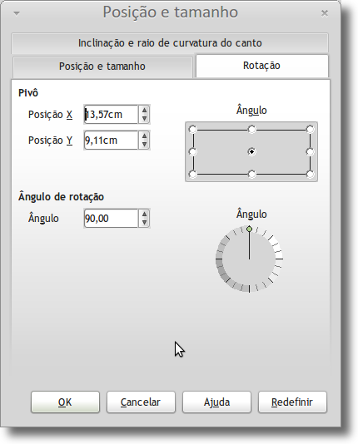Click the Redefinir button
The width and height of the screenshot is (358, 444).
(x=292, y=402)
